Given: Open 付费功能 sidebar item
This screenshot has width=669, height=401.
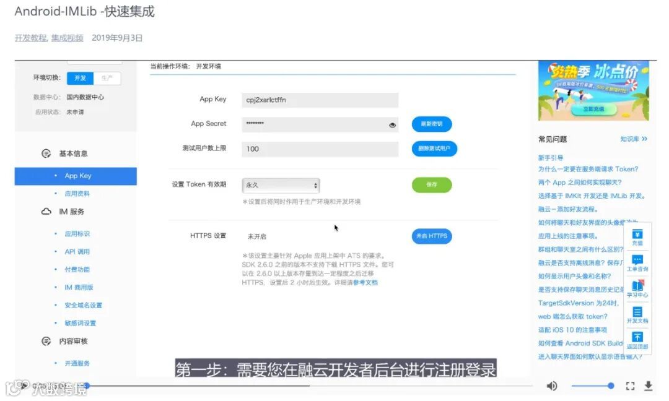Looking at the screenshot, I should point(77,270).
